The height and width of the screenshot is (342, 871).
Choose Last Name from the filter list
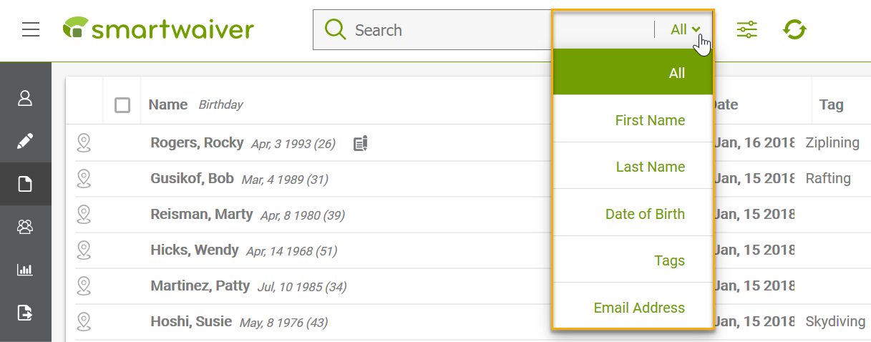click(651, 167)
